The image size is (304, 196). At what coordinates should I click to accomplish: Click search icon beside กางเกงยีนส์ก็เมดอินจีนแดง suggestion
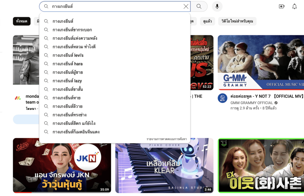tap(46, 132)
